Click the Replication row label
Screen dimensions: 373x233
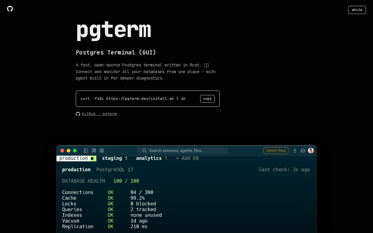[x=78, y=227]
